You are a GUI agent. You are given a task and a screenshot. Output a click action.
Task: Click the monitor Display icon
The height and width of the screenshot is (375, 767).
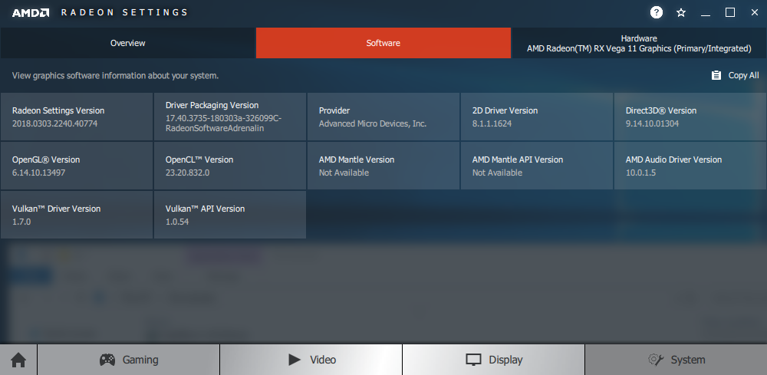click(x=473, y=360)
